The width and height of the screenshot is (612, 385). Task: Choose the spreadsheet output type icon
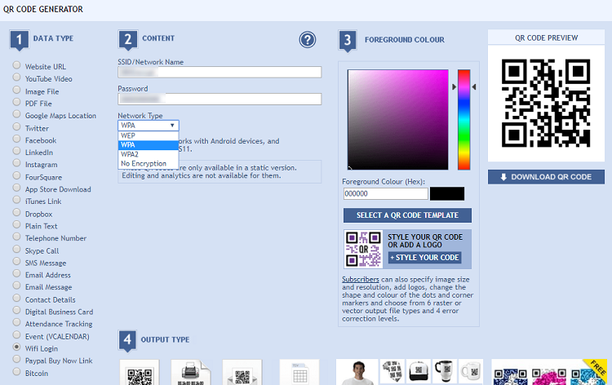point(299,373)
